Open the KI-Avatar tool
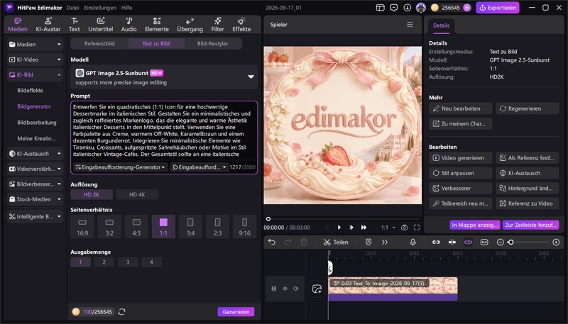The image size is (568, 324). click(x=48, y=25)
